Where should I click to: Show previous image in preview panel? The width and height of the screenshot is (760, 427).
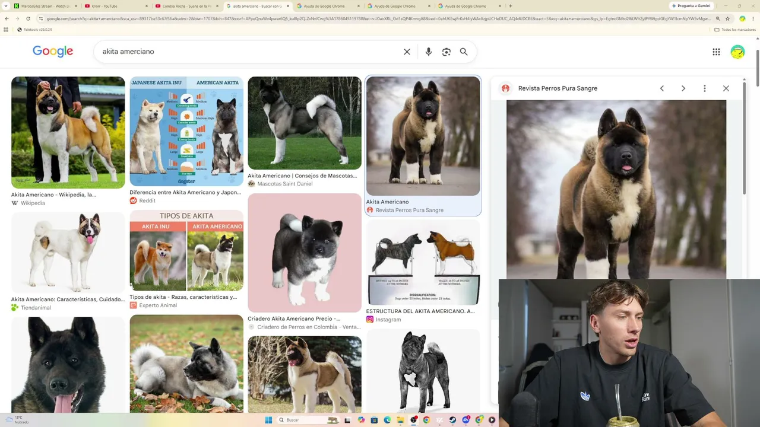point(662,88)
